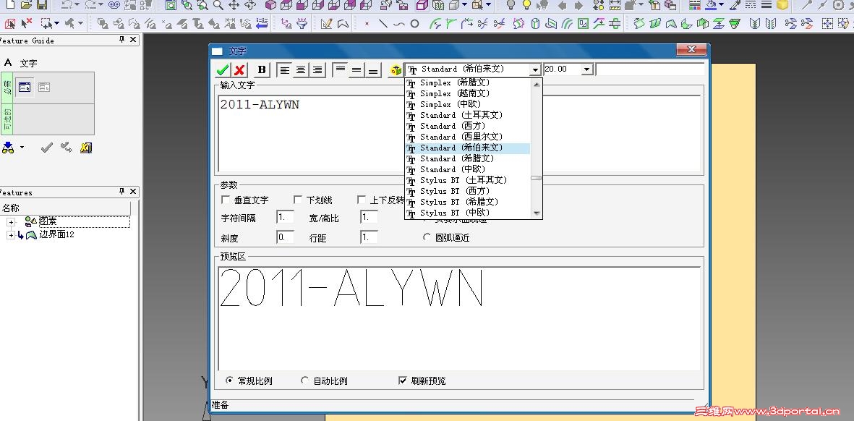Select the circle sketch tool
Image resolution: width=854 pixels, height=421 pixels.
415,24
